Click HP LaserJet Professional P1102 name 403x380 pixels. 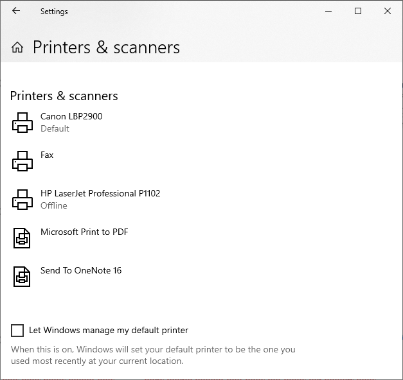tap(100, 193)
